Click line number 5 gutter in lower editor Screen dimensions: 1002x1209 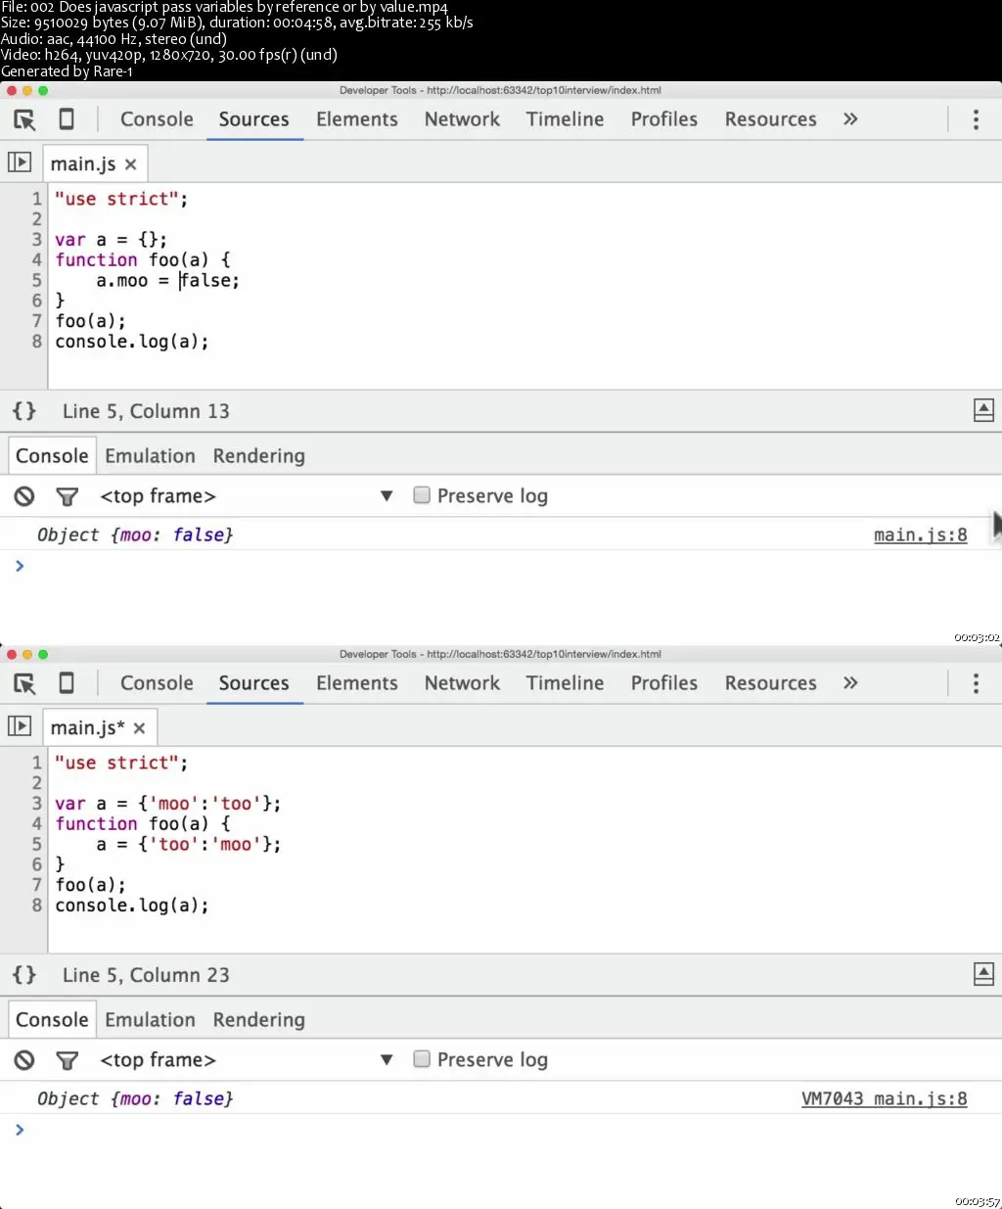36,844
